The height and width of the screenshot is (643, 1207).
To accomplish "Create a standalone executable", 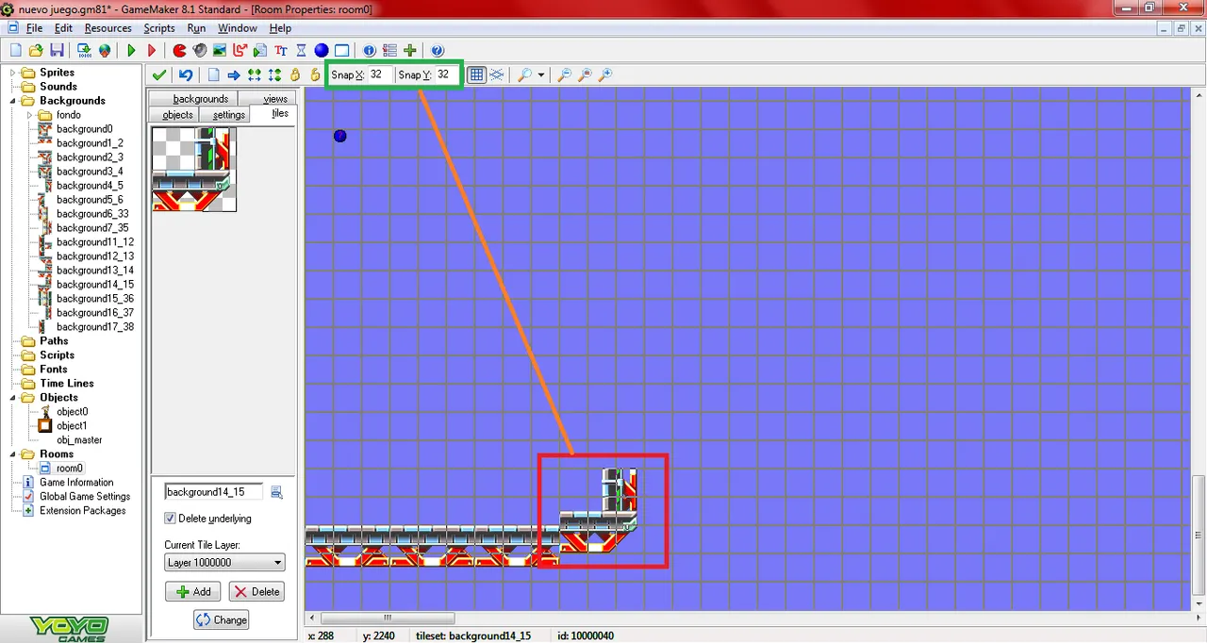I will tap(85, 50).
